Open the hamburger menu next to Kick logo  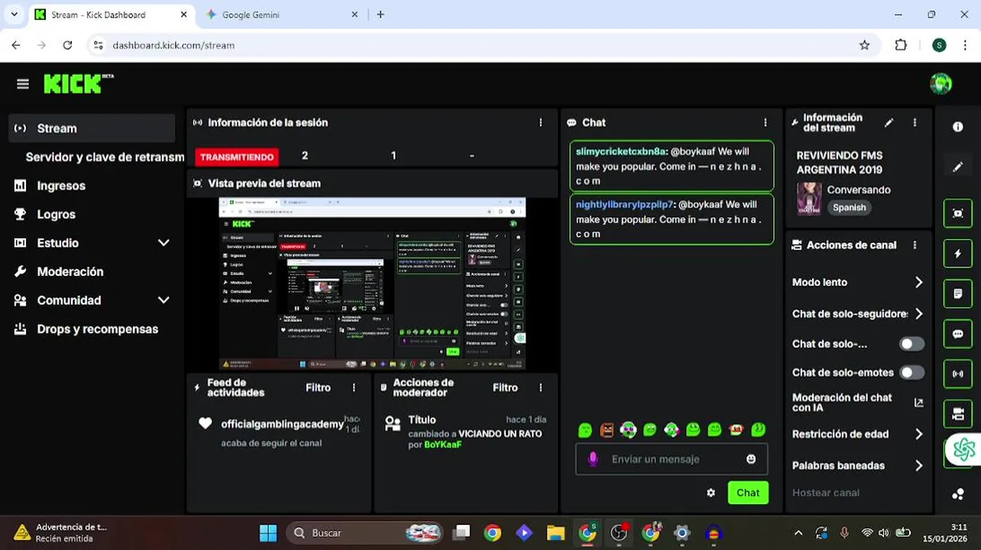[x=22, y=84]
